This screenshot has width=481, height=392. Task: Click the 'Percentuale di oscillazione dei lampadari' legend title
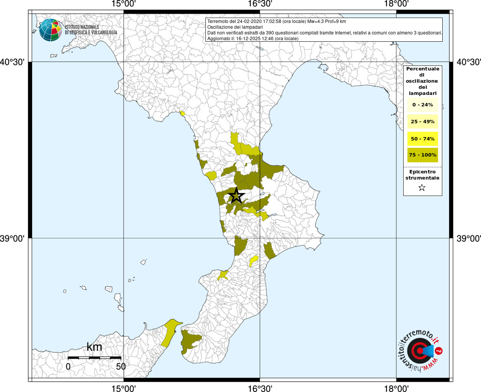coord(422,81)
